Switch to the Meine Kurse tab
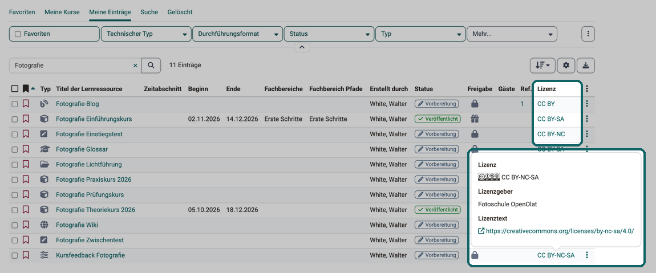 click(62, 12)
